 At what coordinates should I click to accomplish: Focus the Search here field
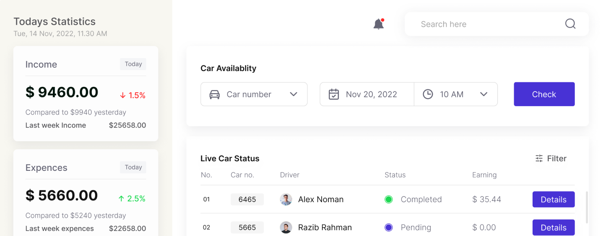(x=496, y=24)
